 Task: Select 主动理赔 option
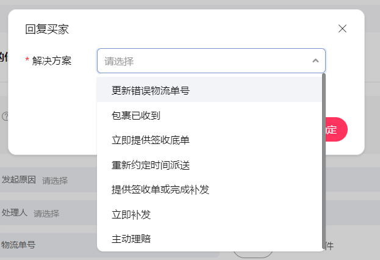[x=209, y=239]
